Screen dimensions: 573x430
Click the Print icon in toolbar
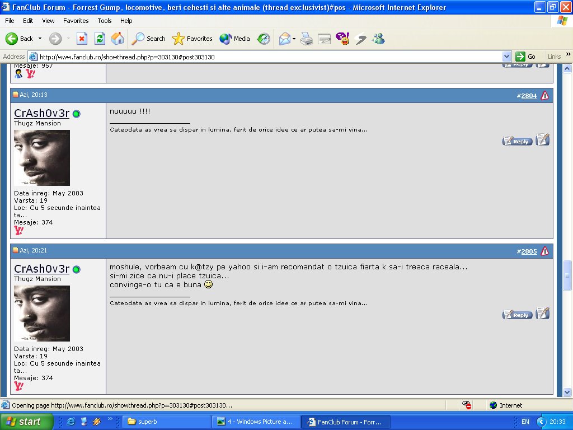(x=306, y=39)
